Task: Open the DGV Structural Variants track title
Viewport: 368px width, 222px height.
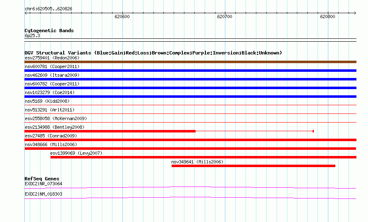Action: pos(153,53)
